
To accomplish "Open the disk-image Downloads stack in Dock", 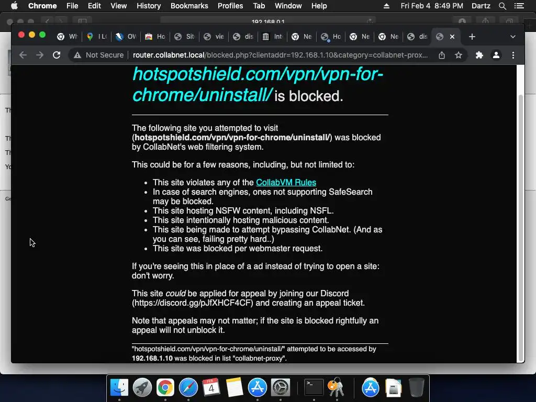I will (393, 388).
